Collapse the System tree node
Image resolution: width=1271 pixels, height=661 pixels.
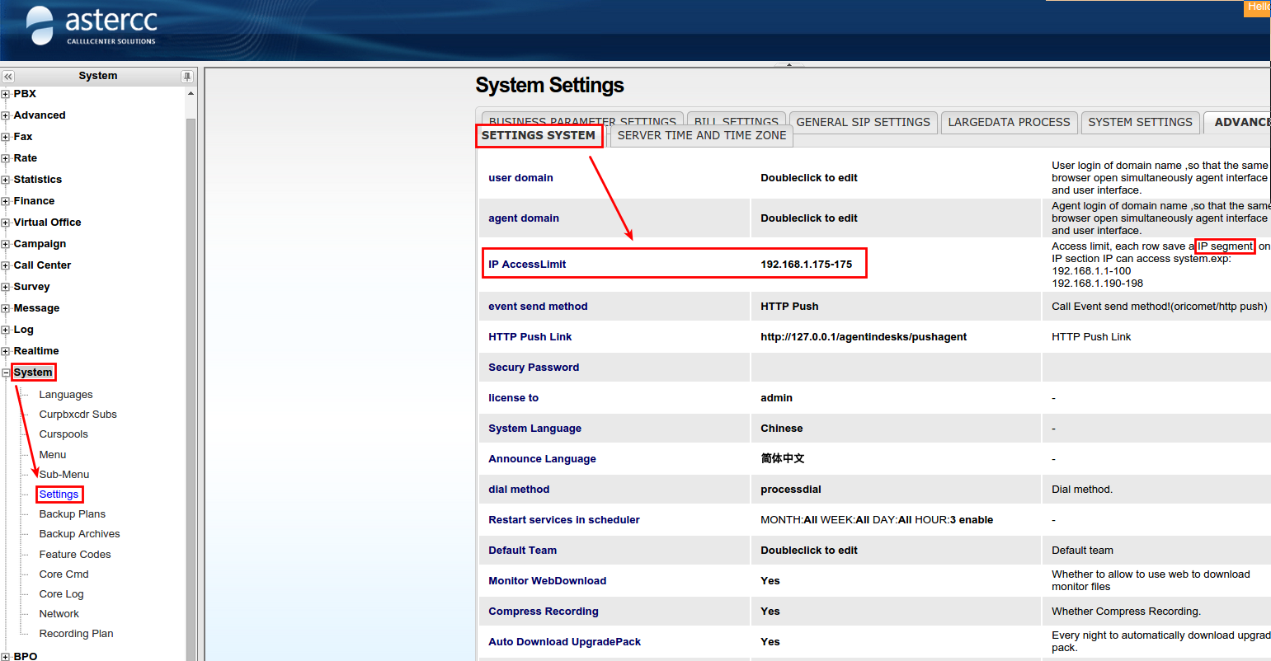pos(6,373)
